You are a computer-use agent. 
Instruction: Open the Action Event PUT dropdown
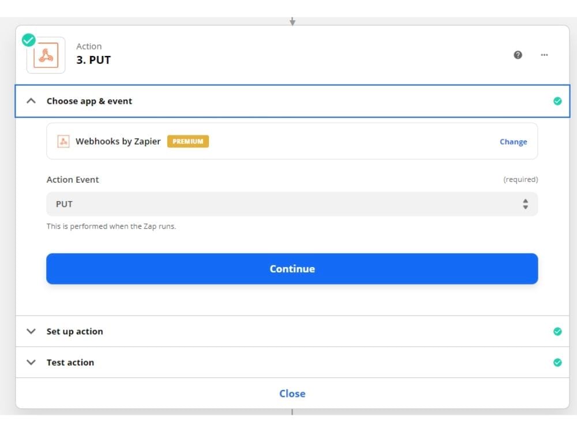292,204
